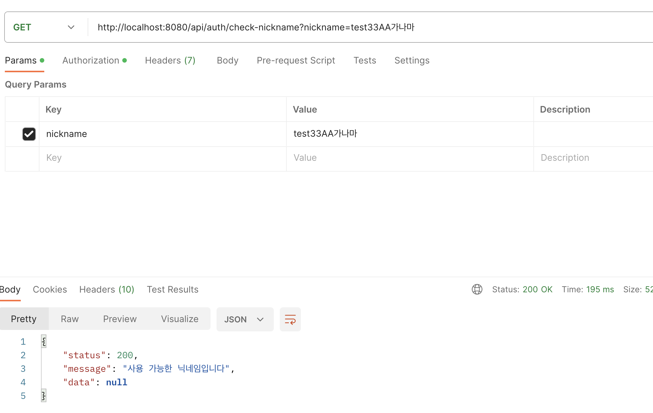The height and width of the screenshot is (413, 653).
Task: Click the globe network info icon
Action: (x=477, y=289)
